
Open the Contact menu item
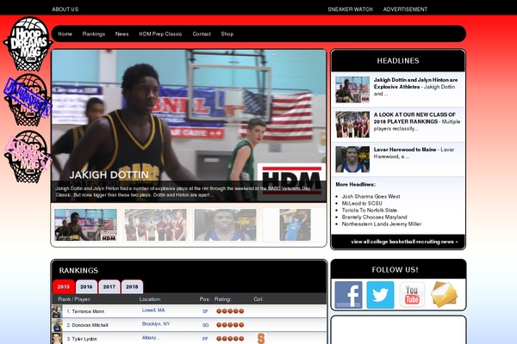pos(202,34)
